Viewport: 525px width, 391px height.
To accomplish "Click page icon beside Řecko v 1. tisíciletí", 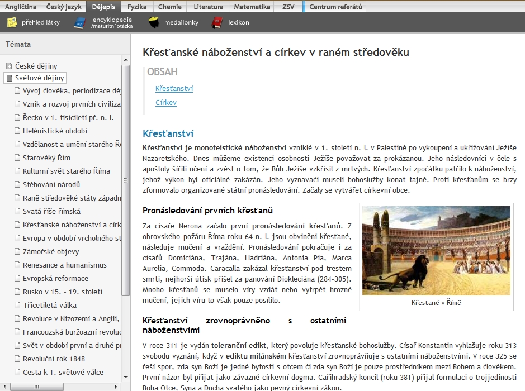I will [x=17, y=117].
